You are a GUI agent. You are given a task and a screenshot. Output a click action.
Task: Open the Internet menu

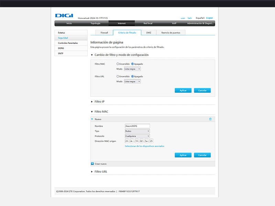click(122, 23)
